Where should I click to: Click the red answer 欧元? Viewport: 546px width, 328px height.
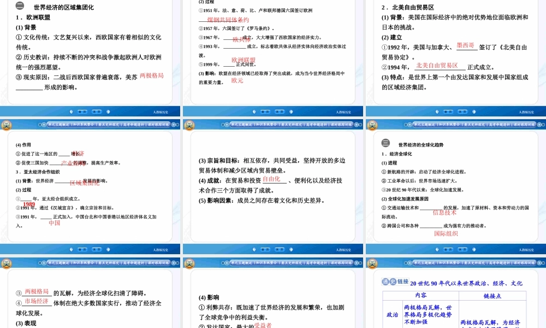point(237,80)
